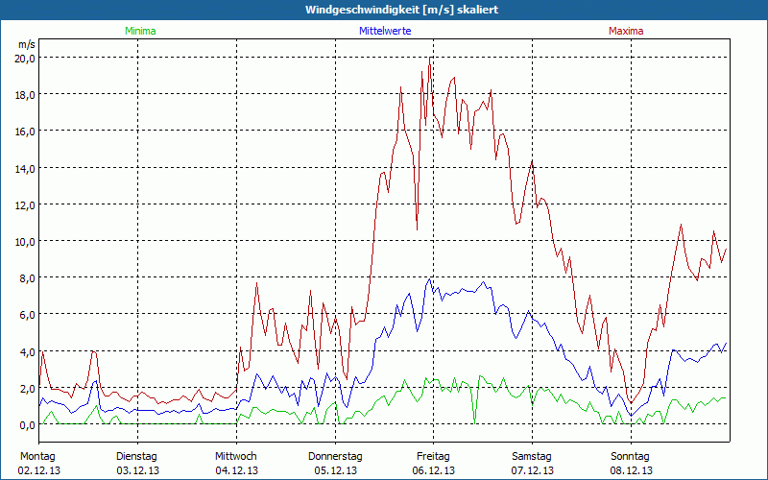Viewport: 768px width, 480px height.
Task: Click the 12,0 y-axis value
Action: (x=24, y=204)
